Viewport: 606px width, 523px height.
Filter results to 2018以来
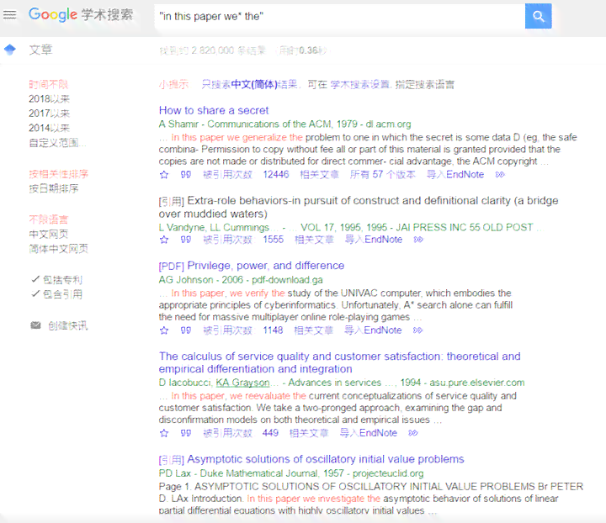50,99
